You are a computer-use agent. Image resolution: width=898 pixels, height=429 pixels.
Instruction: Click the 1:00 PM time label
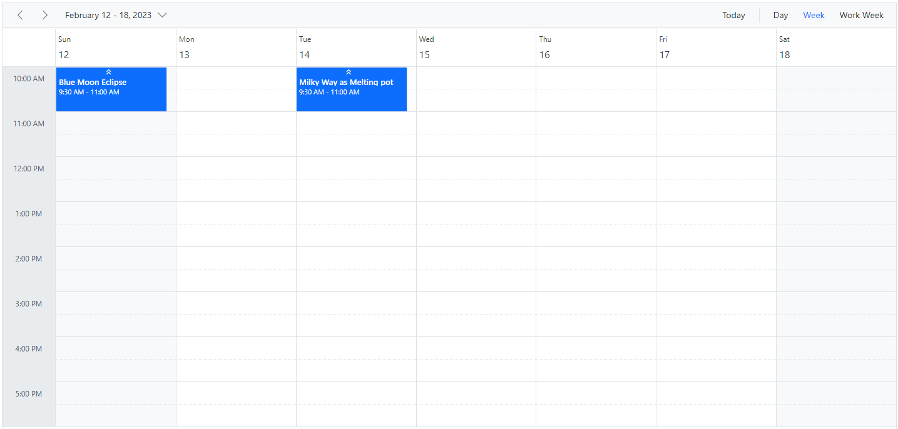tap(29, 214)
